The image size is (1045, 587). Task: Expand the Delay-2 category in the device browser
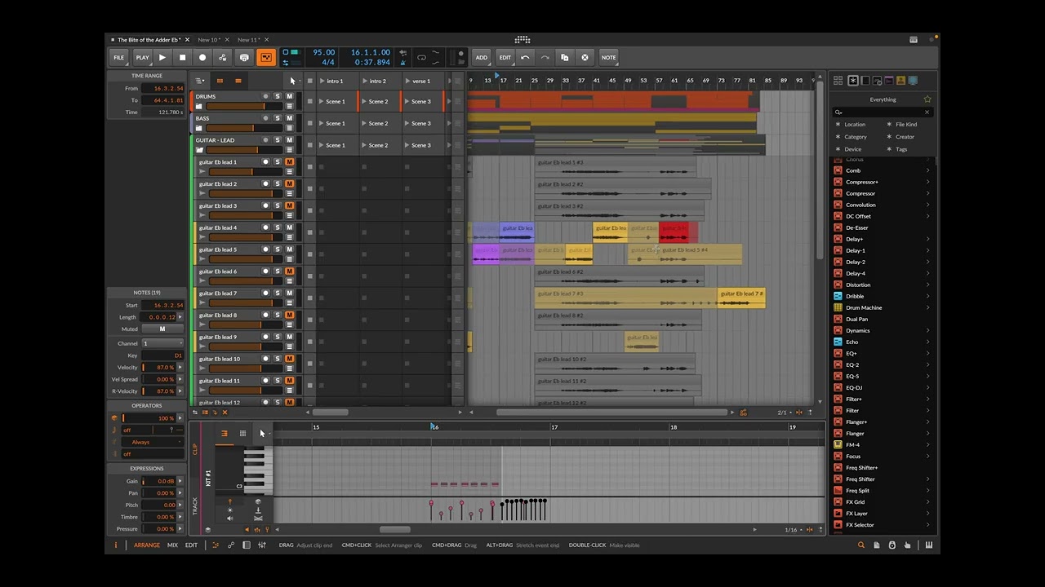[x=927, y=262]
